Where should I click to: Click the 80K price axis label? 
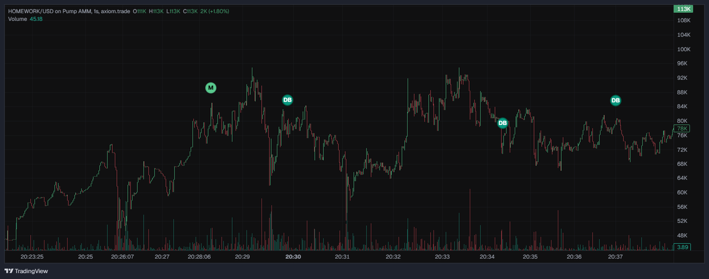(684, 121)
